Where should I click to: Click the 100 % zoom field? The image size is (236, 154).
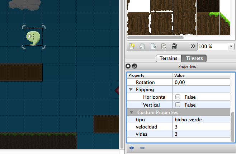tap(213, 46)
